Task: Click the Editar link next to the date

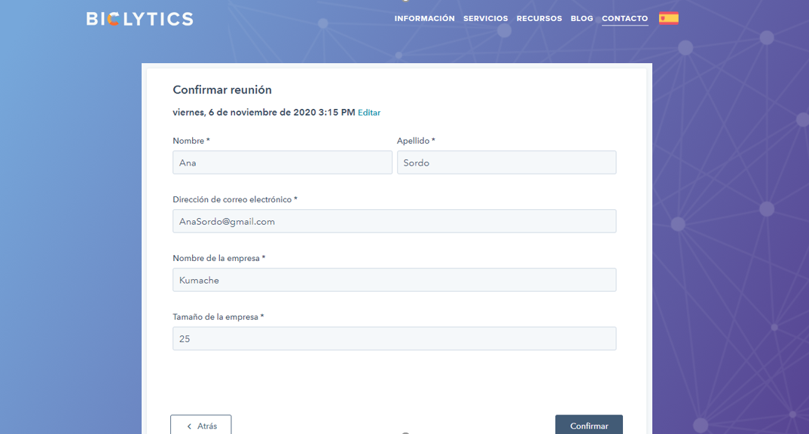Action: click(369, 113)
